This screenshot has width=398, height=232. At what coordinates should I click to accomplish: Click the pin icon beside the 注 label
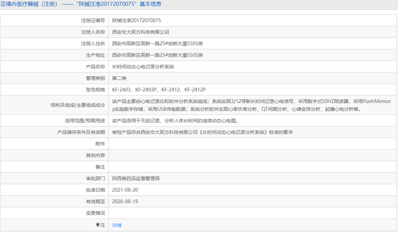pos(98,225)
